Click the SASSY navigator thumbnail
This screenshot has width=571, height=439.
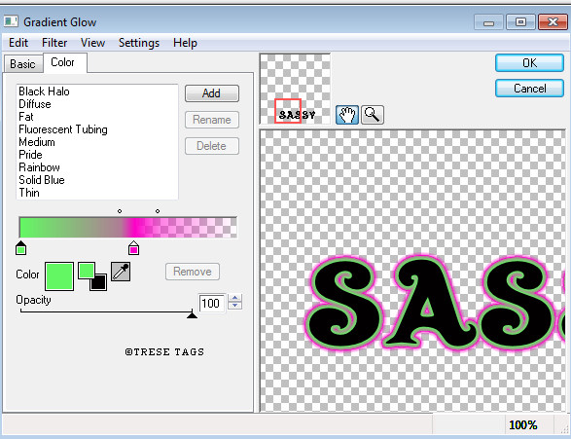[x=295, y=89]
